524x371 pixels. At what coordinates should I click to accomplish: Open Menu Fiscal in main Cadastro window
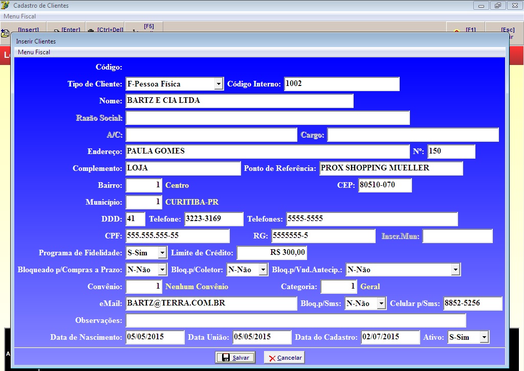point(19,16)
